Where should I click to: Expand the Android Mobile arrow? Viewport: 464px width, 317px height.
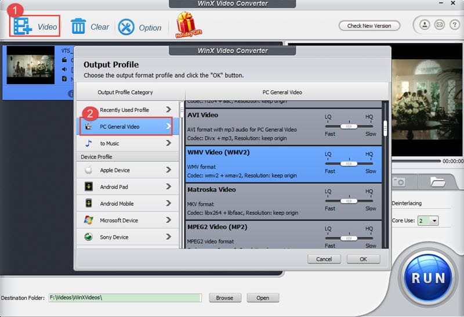(x=169, y=203)
